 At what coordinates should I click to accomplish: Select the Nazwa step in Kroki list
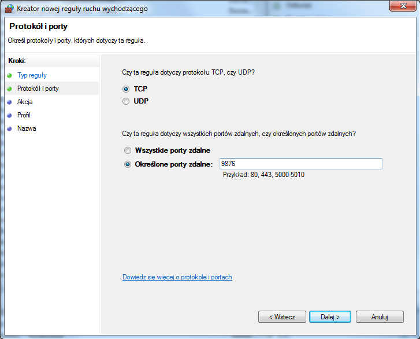point(27,128)
